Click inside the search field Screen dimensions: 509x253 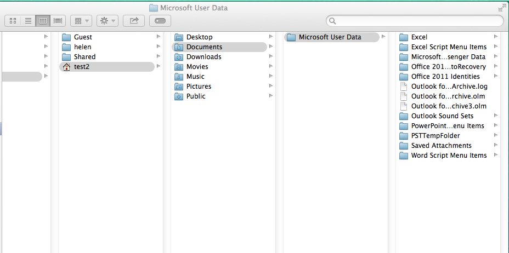coord(415,21)
